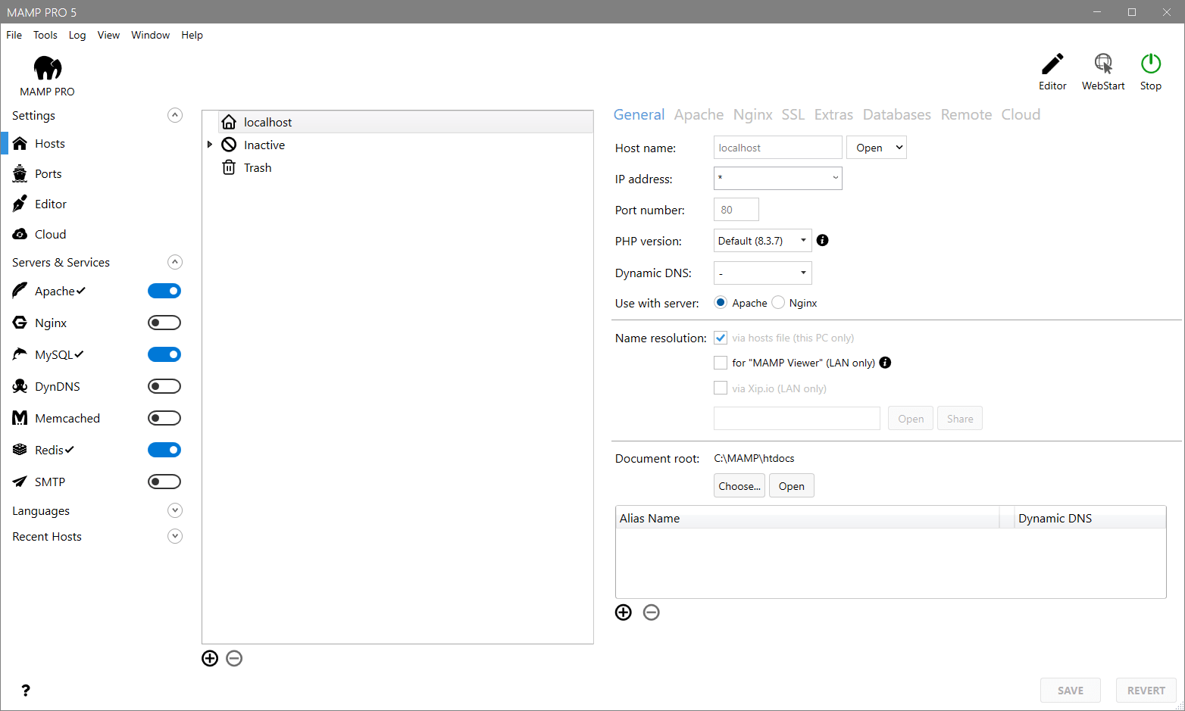
Task: Open the Log menu
Action: 77,36
